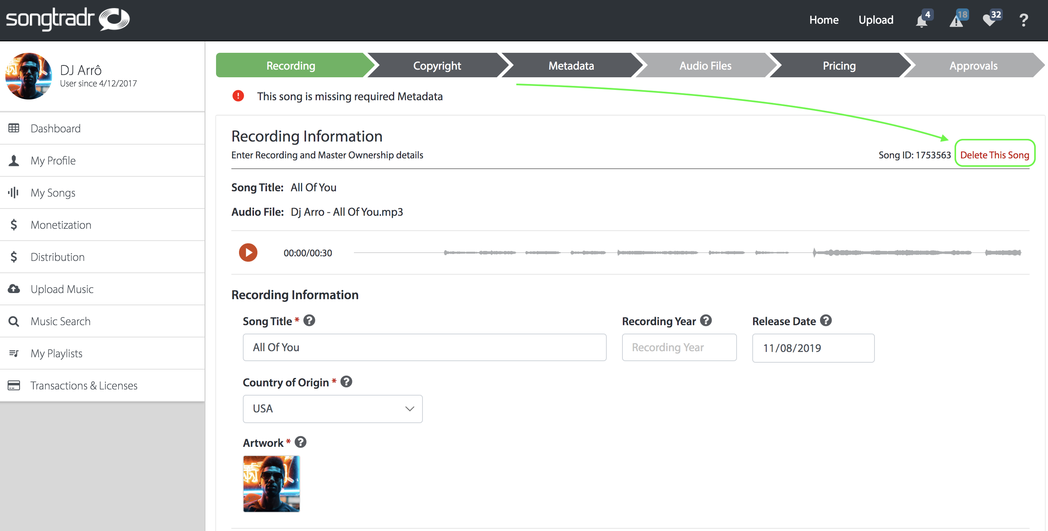Open the heart favorites icon with badge 32

(x=989, y=20)
